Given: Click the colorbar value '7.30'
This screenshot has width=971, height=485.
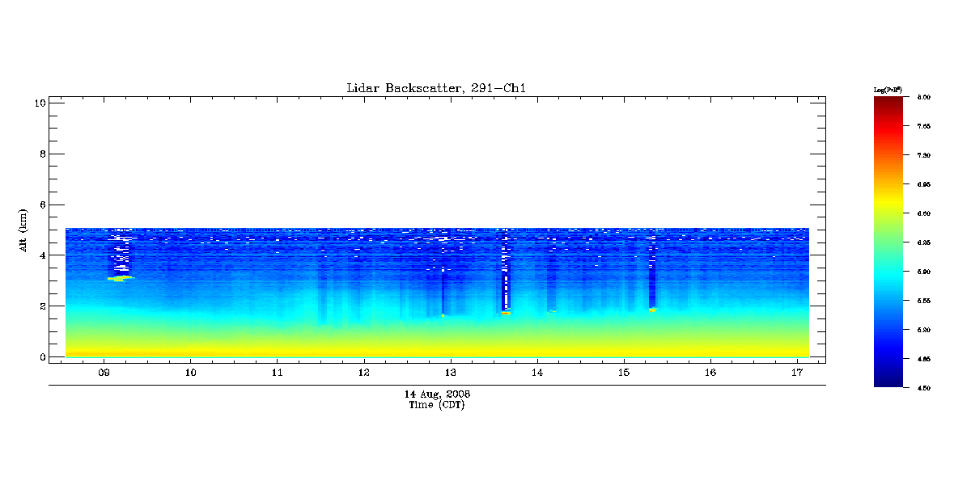Looking at the screenshot, I should click(924, 155).
